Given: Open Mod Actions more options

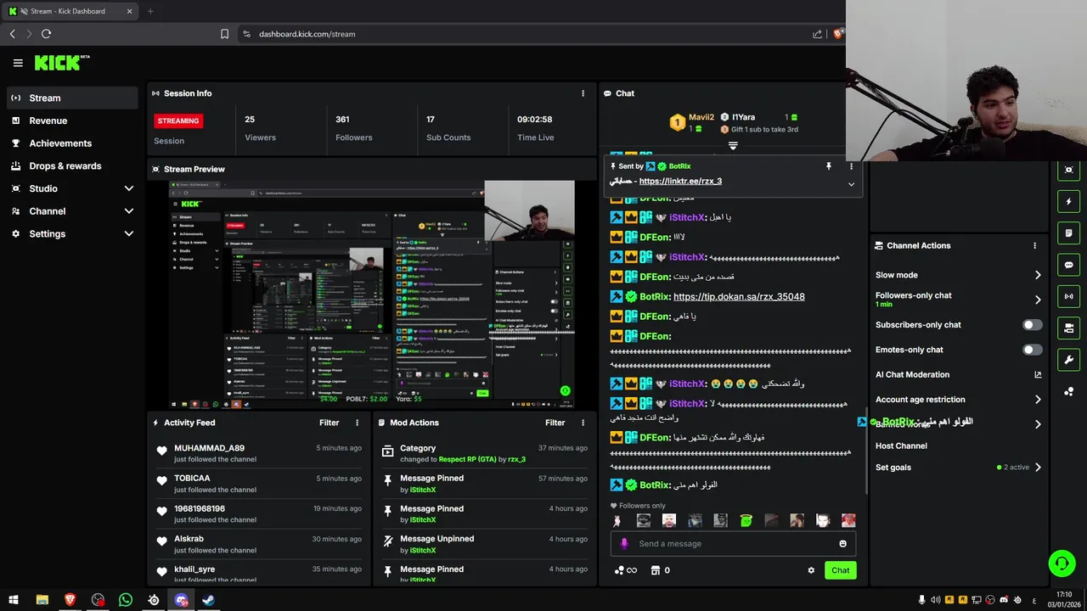Looking at the screenshot, I should point(583,423).
